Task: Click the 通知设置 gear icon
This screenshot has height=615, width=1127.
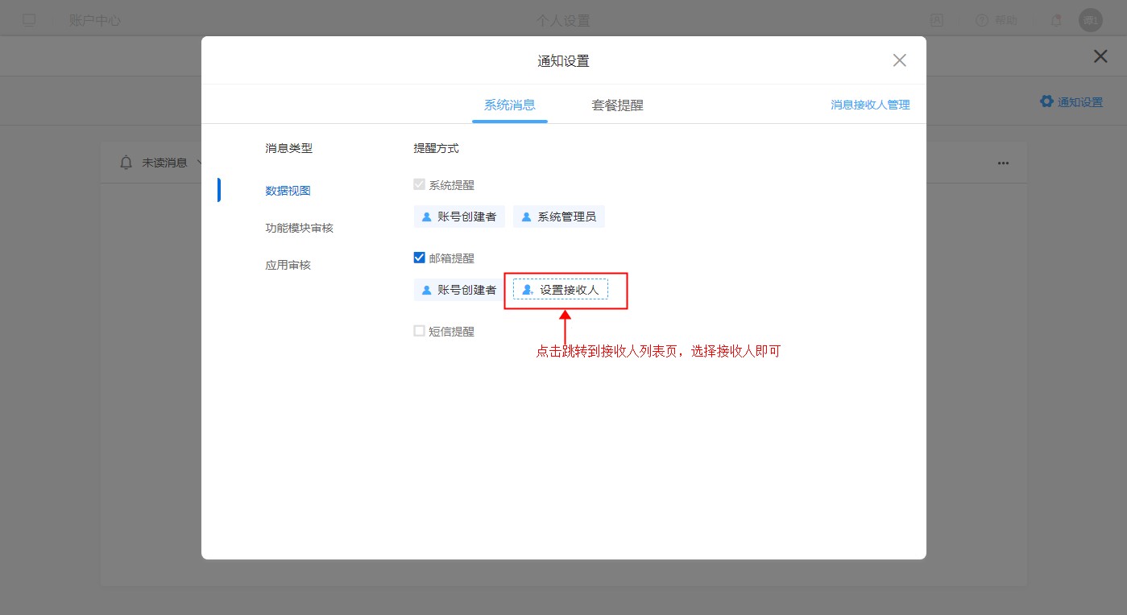Action: [1046, 101]
